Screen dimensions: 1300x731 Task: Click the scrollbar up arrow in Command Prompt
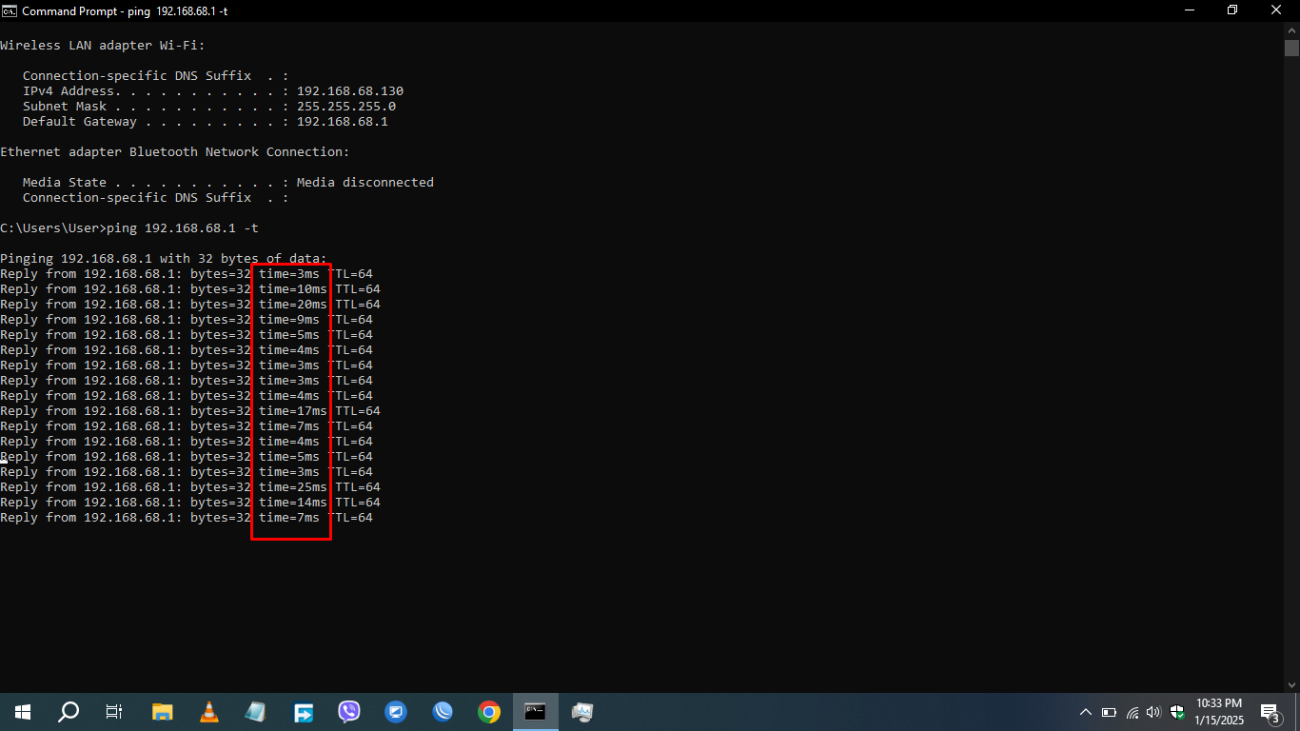pyautogui.click(x=1291, y=30)
